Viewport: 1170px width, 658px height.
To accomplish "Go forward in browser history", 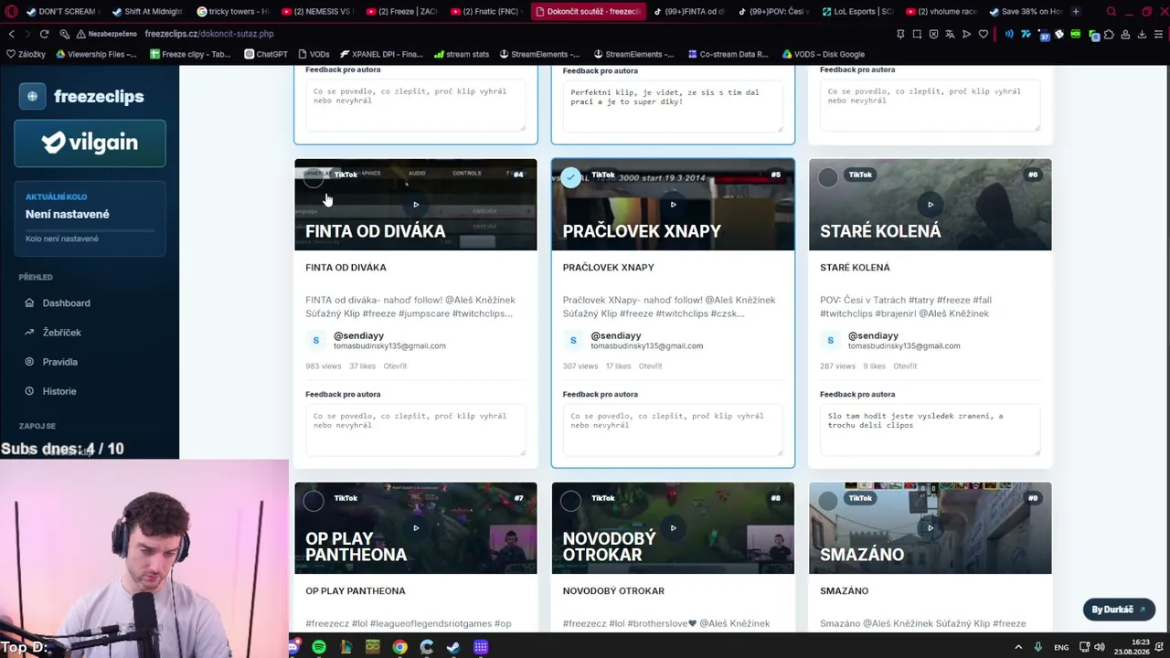I will [27, 34].
